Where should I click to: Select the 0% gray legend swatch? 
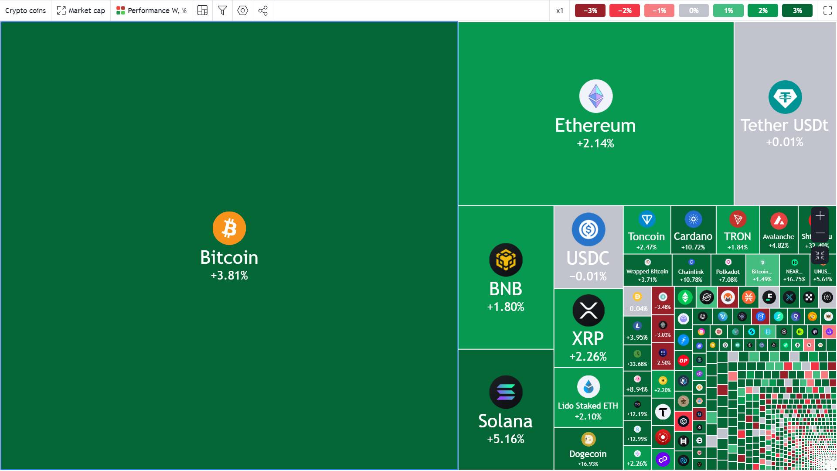pyautogui.click(x=694, y=10)
